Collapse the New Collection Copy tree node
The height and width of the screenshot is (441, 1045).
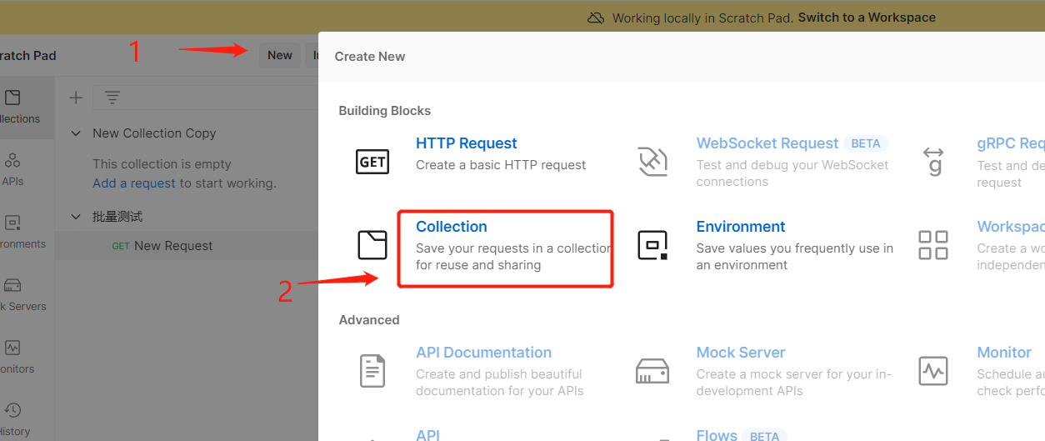pyautogui.click(x=76, y=133)
